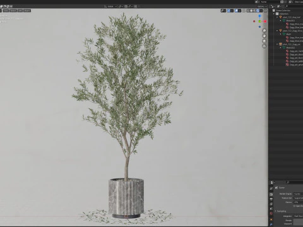Open the viewport Object menu
Screen dimensions: 303x227
(27, 11)
